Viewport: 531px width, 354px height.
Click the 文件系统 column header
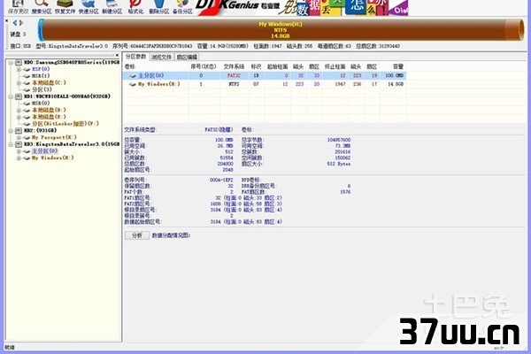[234, 66]
